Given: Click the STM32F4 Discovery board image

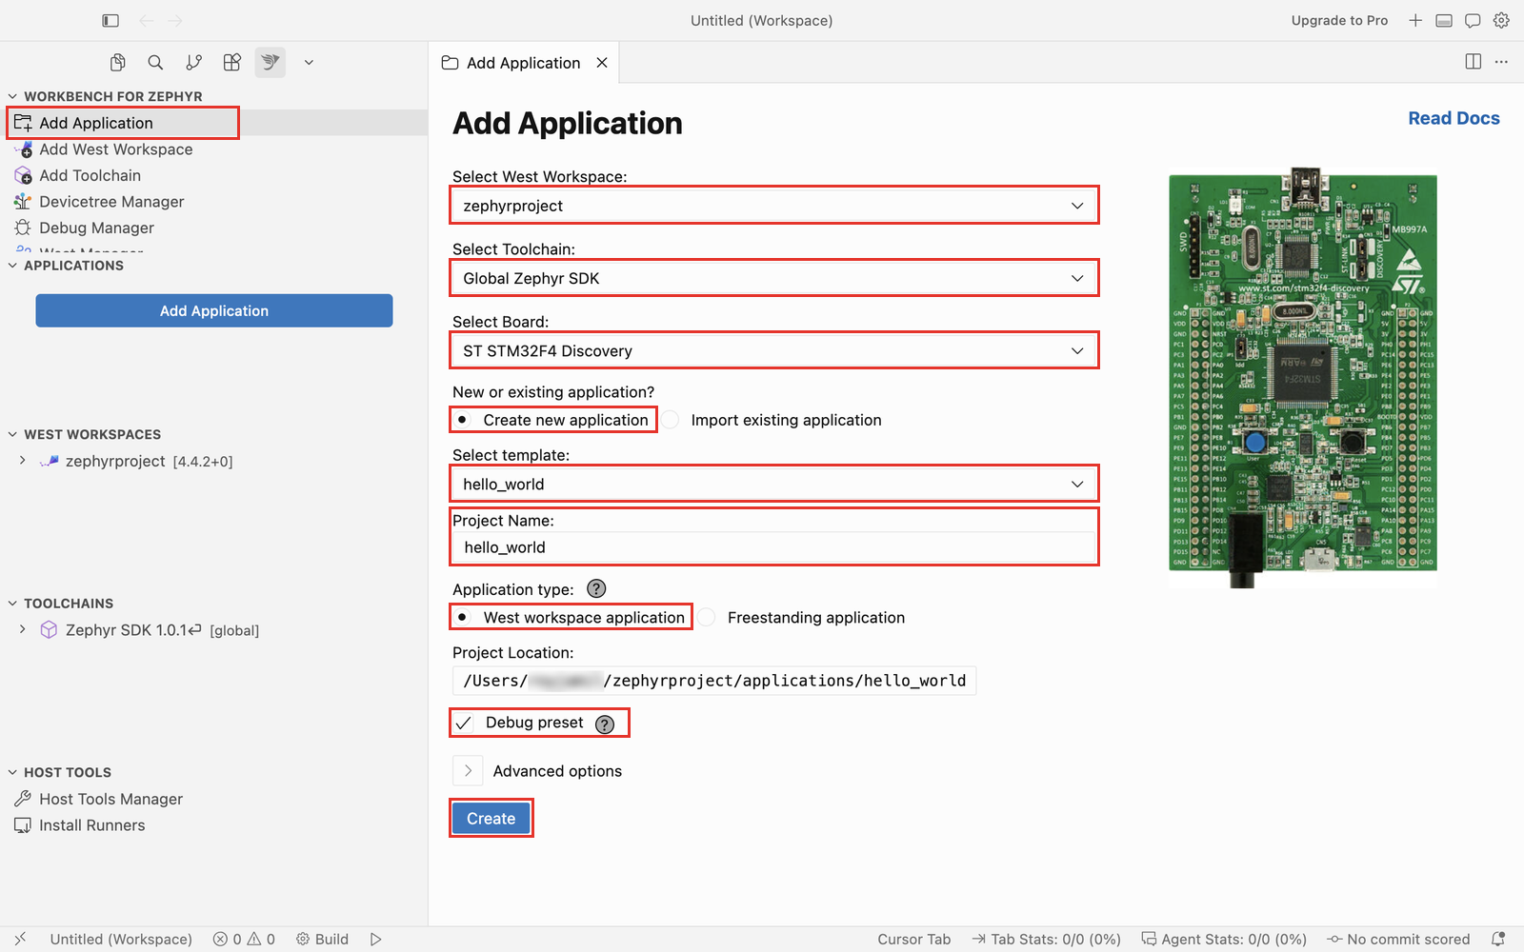Looking at the screenshot, I should tap(1302, 377).
